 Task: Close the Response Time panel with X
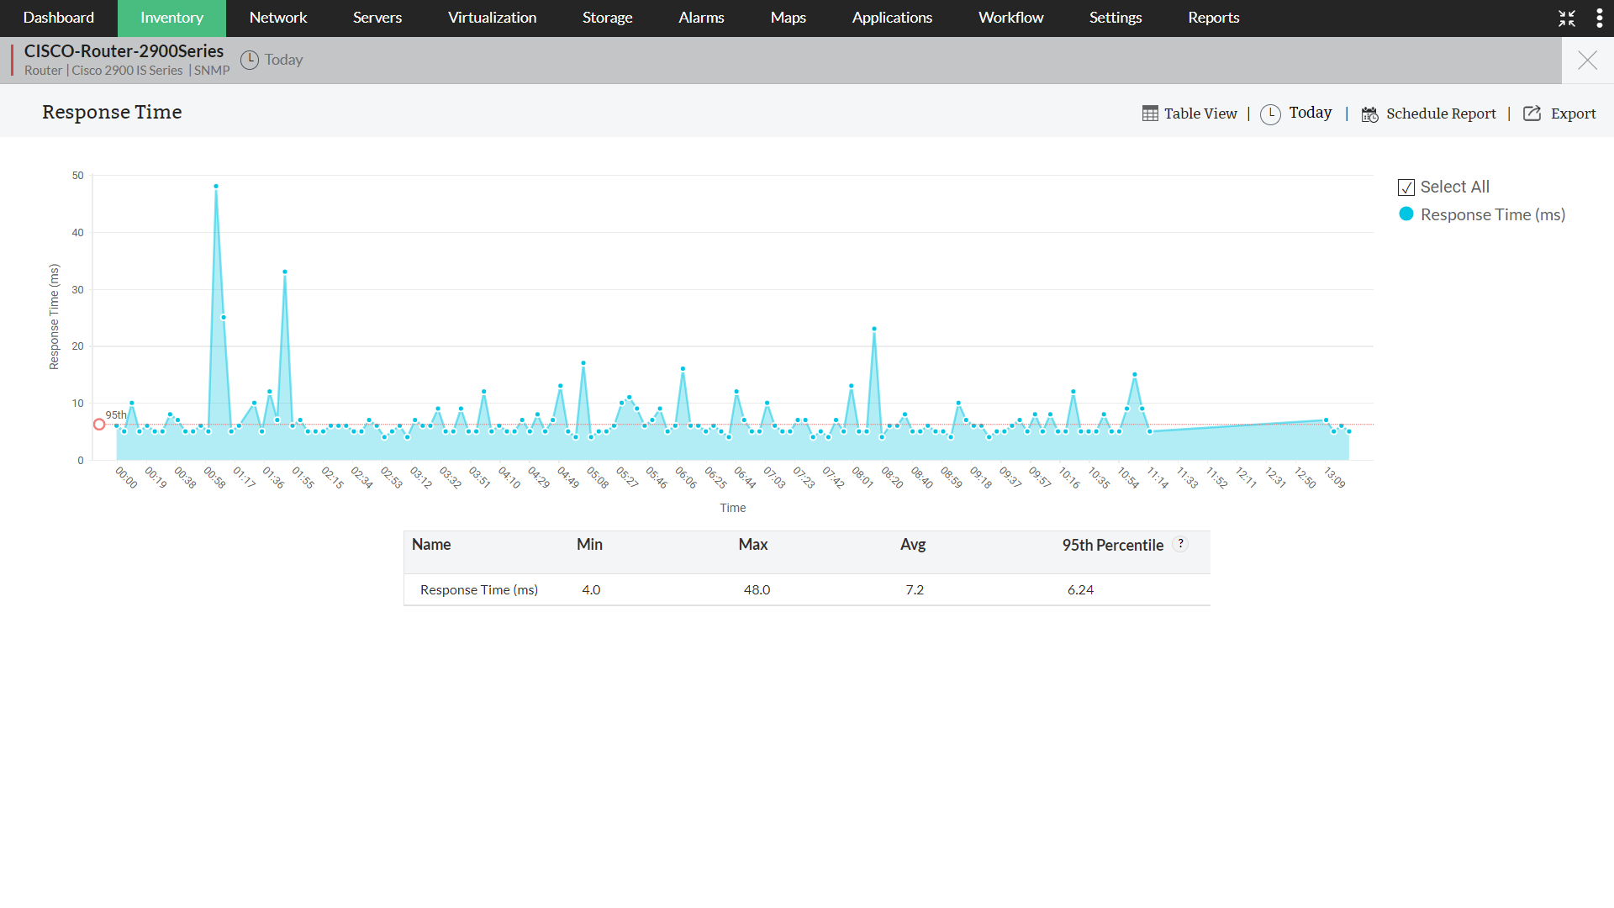[1587, 61]
